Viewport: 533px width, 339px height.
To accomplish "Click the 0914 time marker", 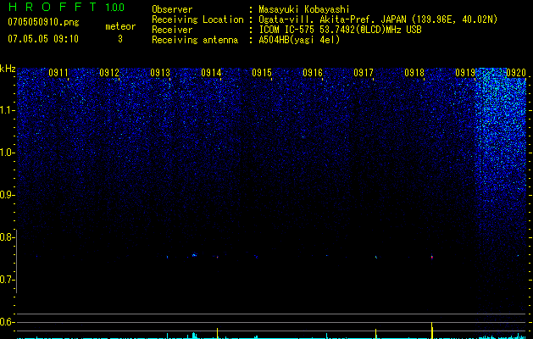I will pyautogui.click(x=211, y=73).
